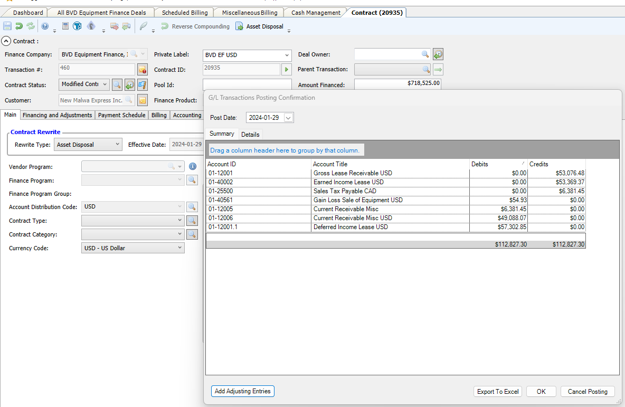The height and width of the screenshot is (407, 625).
Task: Open the Rewrite Type dropdown
Action: pos(117,145)
